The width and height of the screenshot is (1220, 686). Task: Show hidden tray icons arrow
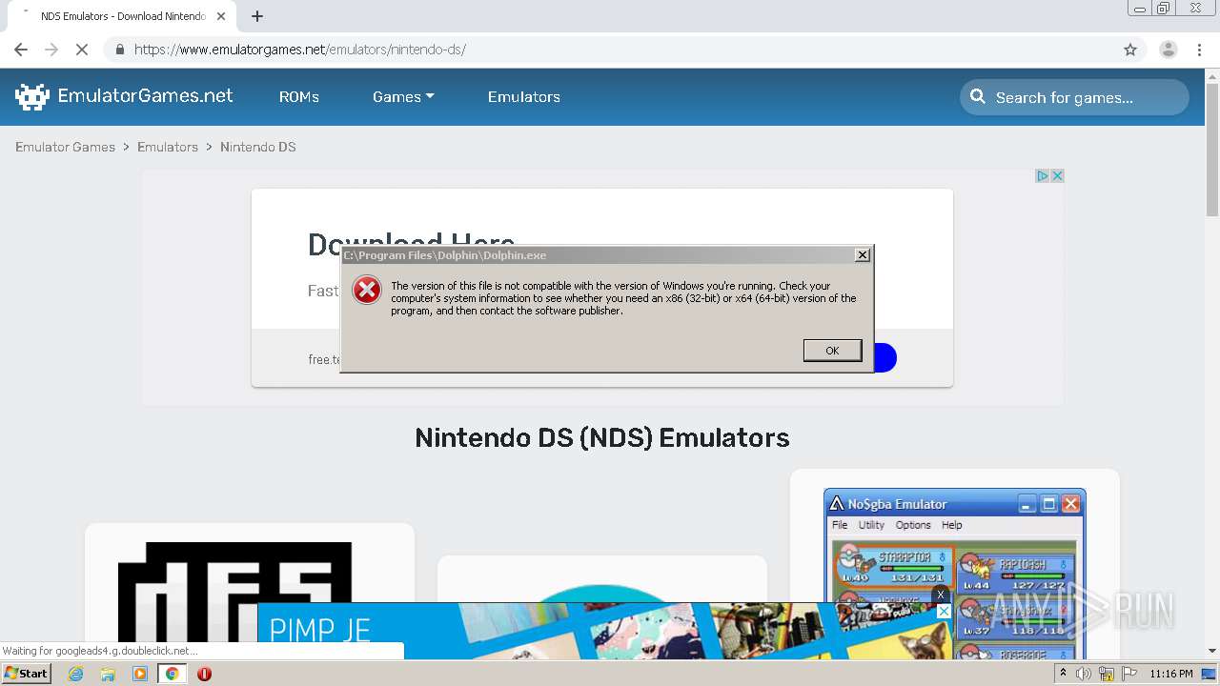click(1063, 674)
